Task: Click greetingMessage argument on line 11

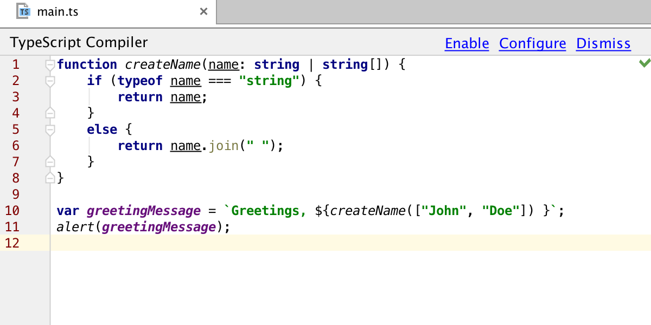Action: pos(159,227)
